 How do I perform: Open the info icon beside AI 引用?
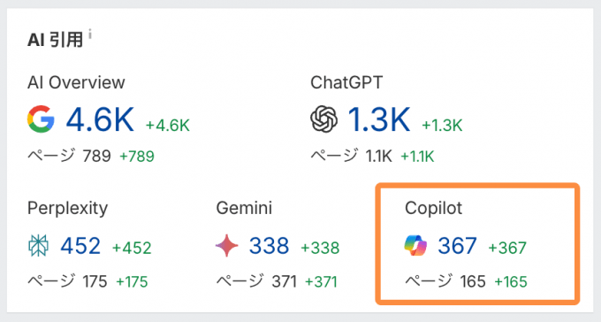click(90, 34)
